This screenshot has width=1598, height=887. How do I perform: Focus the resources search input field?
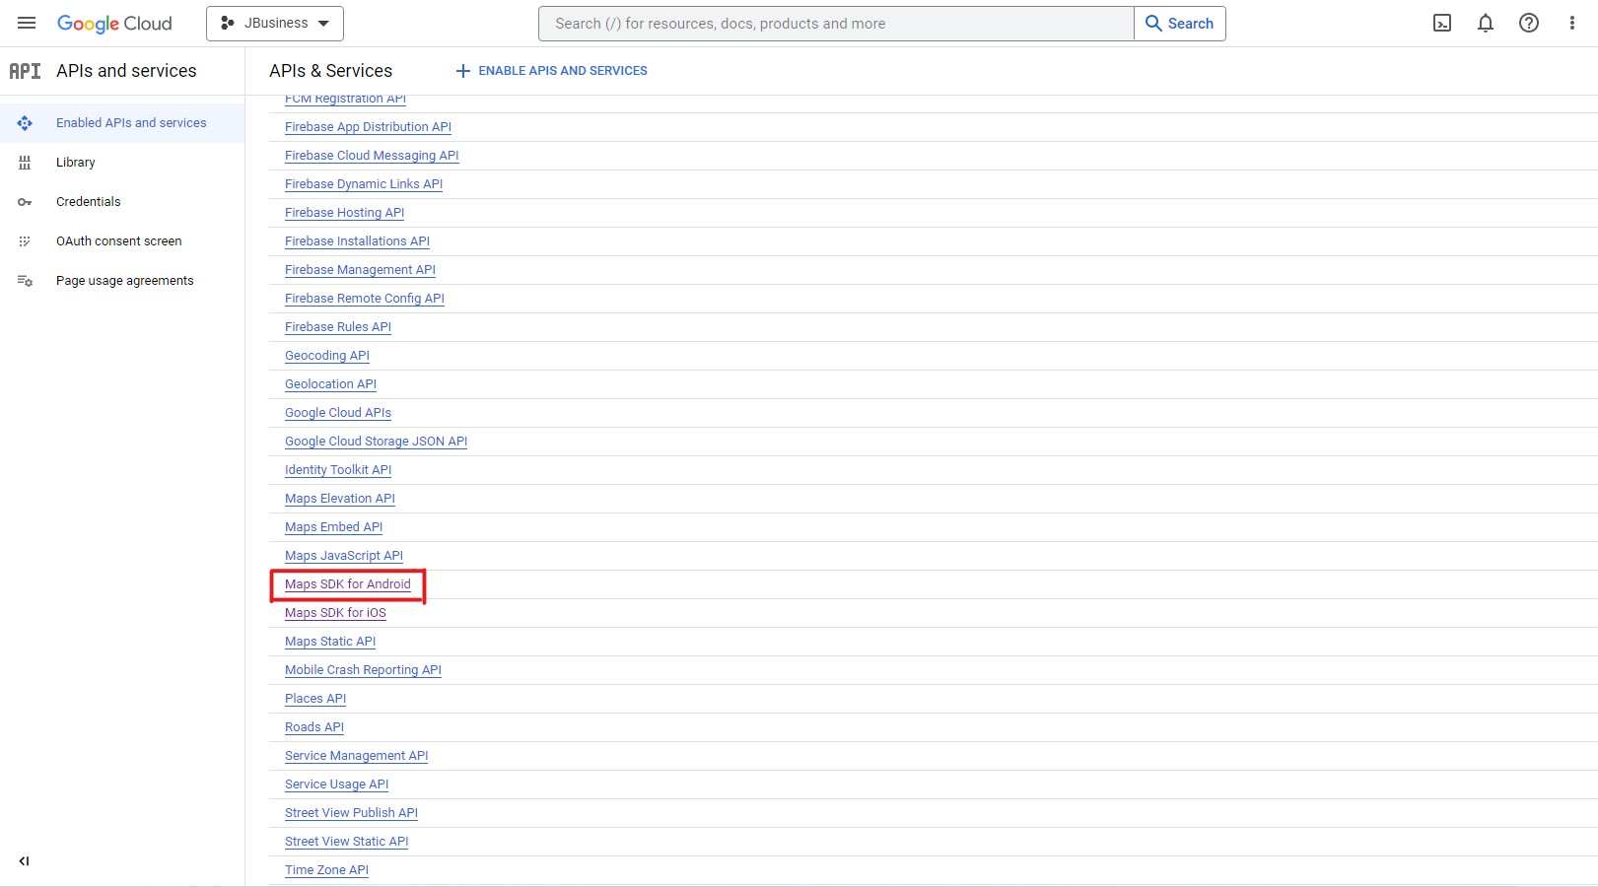[x=836, y=24]
